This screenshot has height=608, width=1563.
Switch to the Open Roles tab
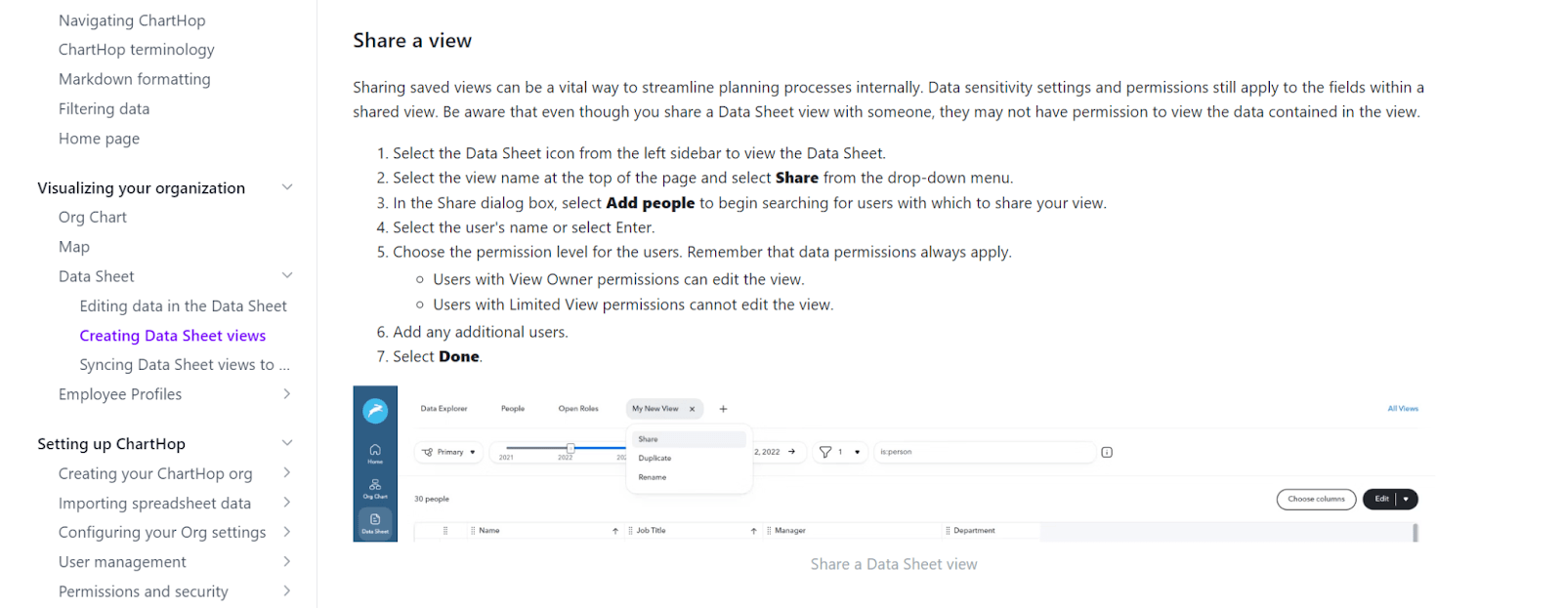coord(578,409)
